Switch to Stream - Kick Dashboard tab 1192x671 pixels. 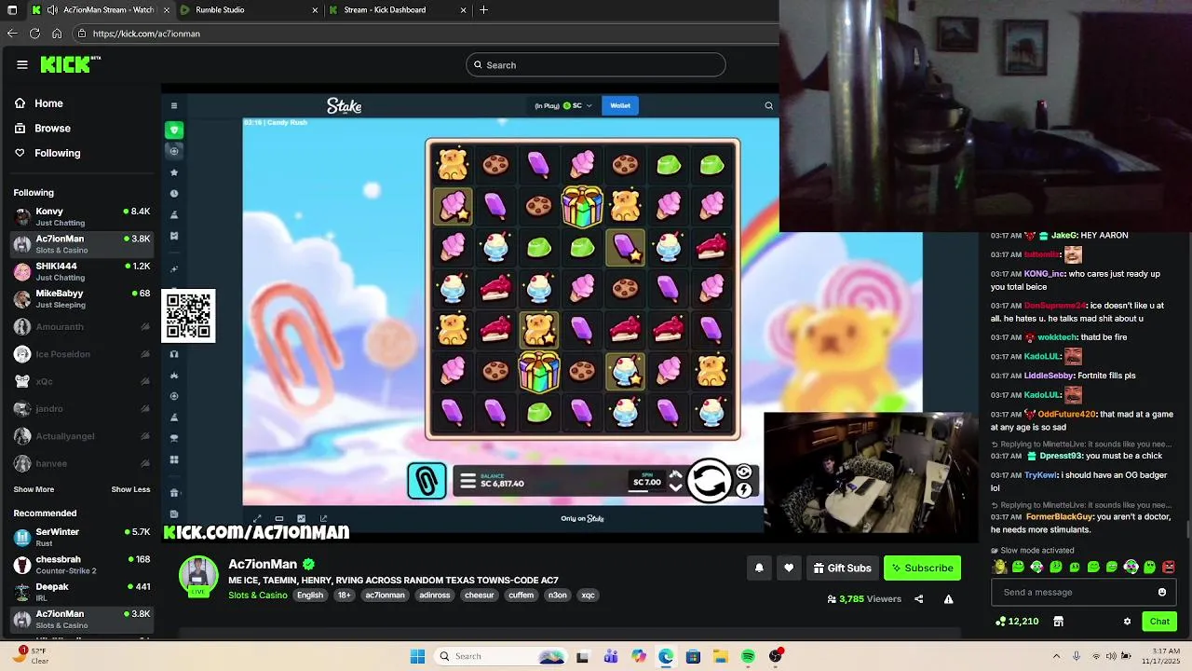coord(398,9)
